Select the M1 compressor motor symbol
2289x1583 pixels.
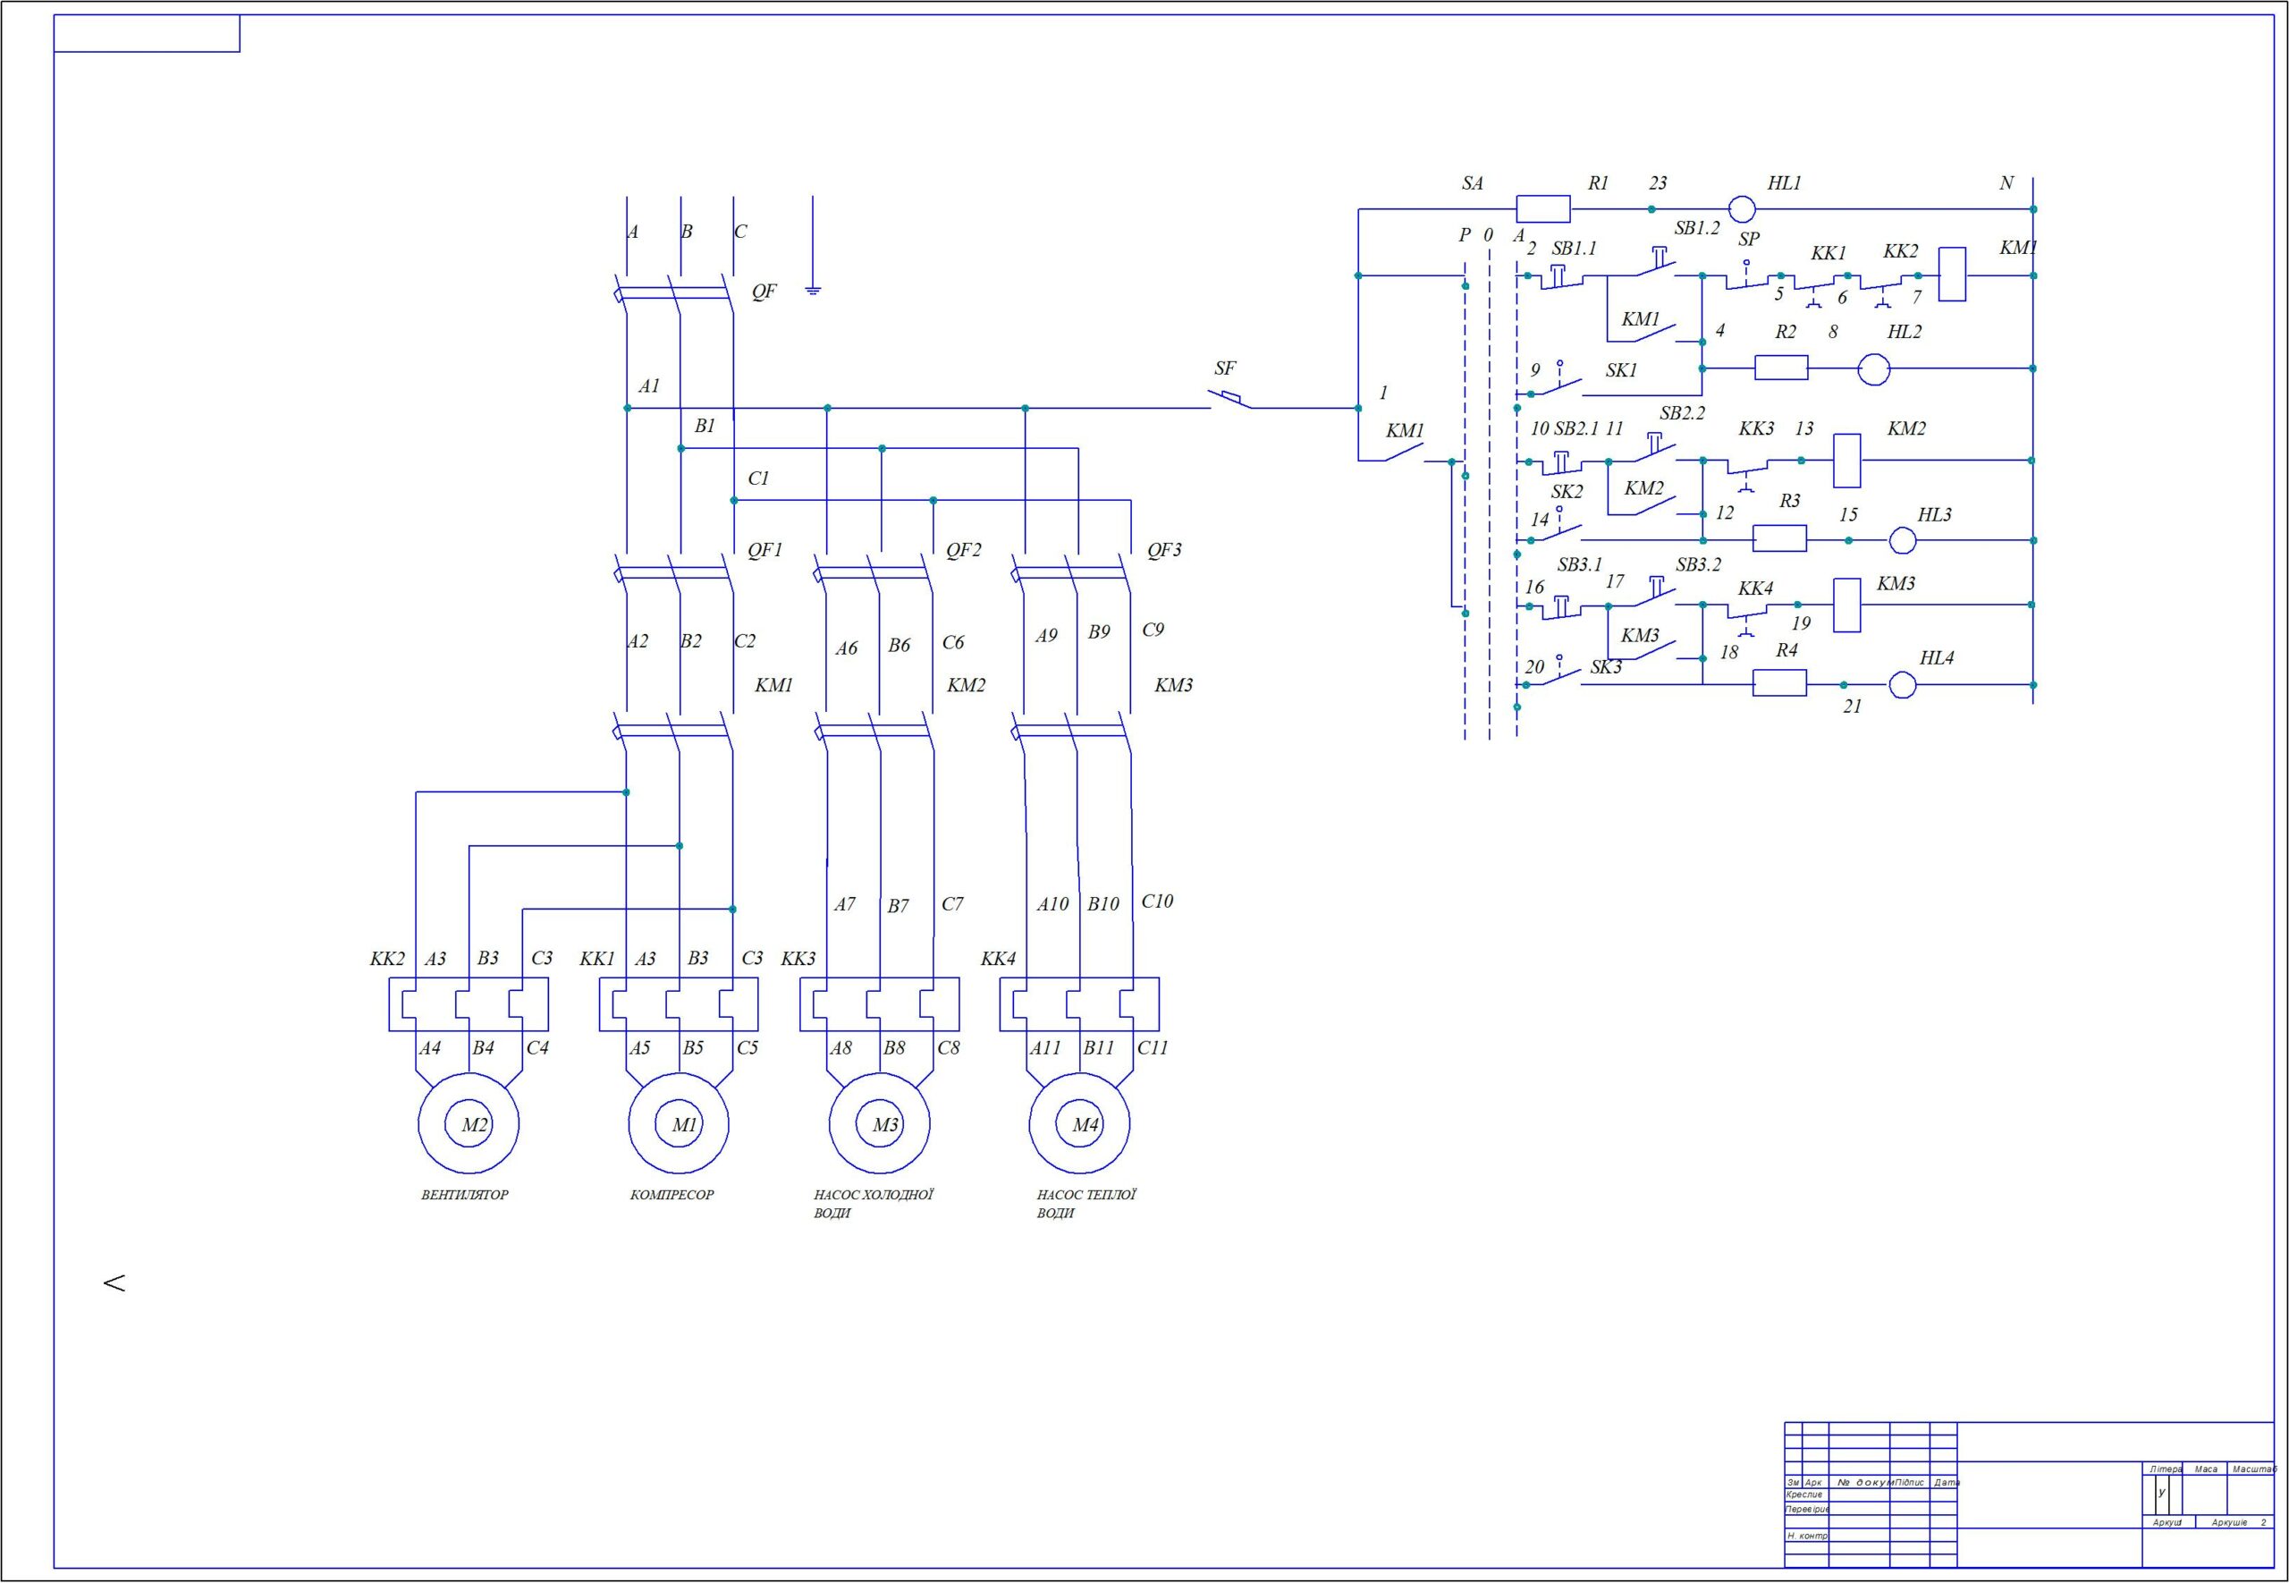coord(678,1124)
